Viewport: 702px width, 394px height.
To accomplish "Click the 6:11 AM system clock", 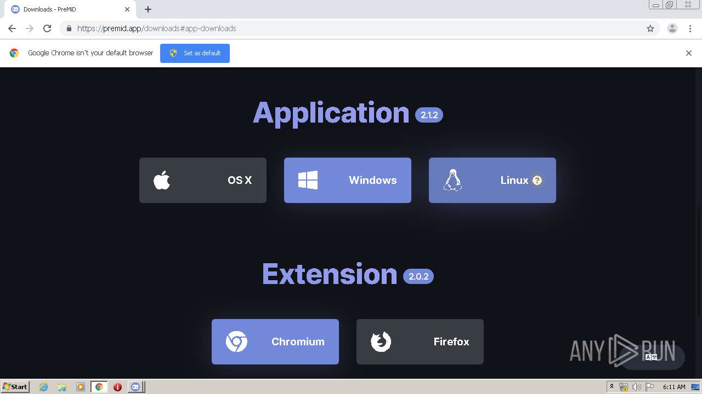I will (x=674, y=387).
